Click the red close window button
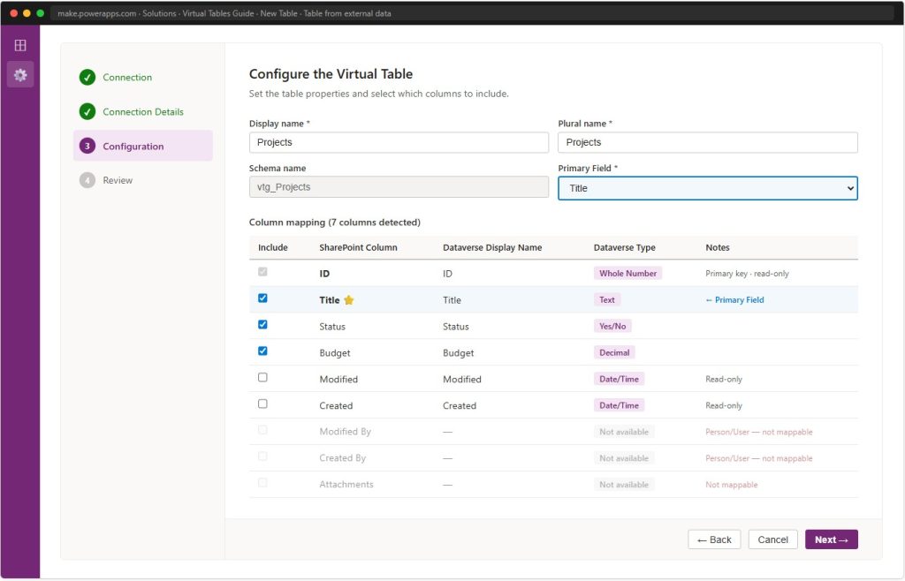Viewport: 905px width, 581px height. (14, 12)
